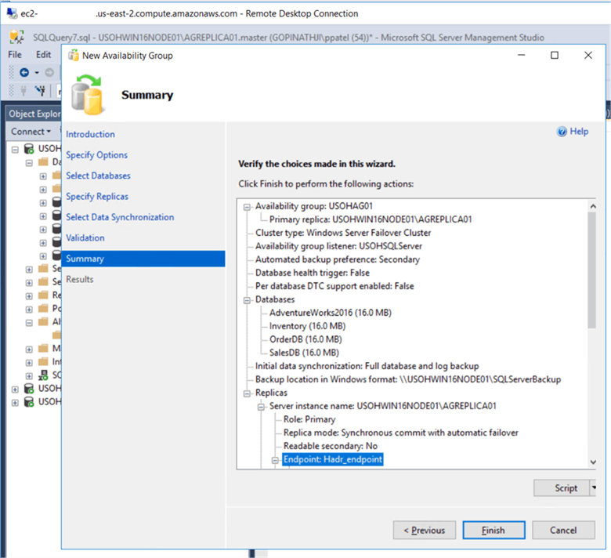Click the Script button
611x558 pixels.
pyautogui.click(x=562, y=487)
